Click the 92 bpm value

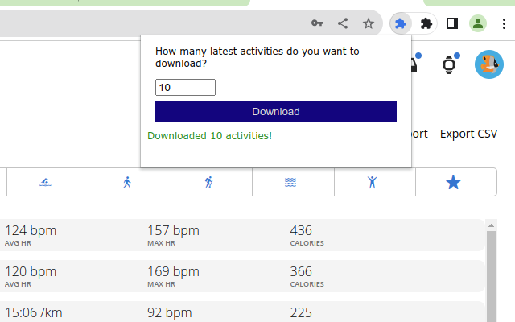(170, 313)
